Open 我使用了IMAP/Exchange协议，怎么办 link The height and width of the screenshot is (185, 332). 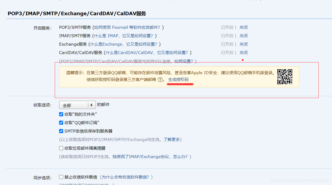(x=151, y=157)
